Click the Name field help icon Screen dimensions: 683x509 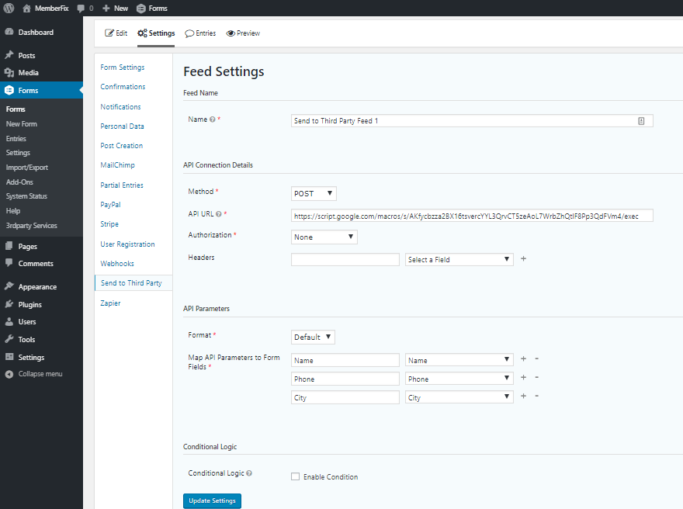tap(213, 119)
